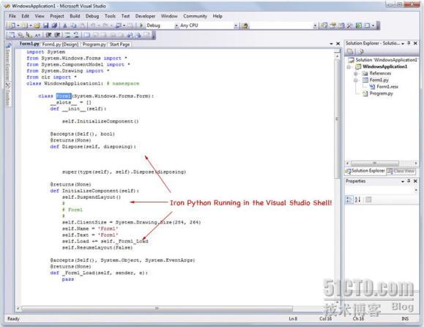This screenshot has height=327, width=424.
Task: Click the Cut scissors icon
Action: tap(65, 26)
